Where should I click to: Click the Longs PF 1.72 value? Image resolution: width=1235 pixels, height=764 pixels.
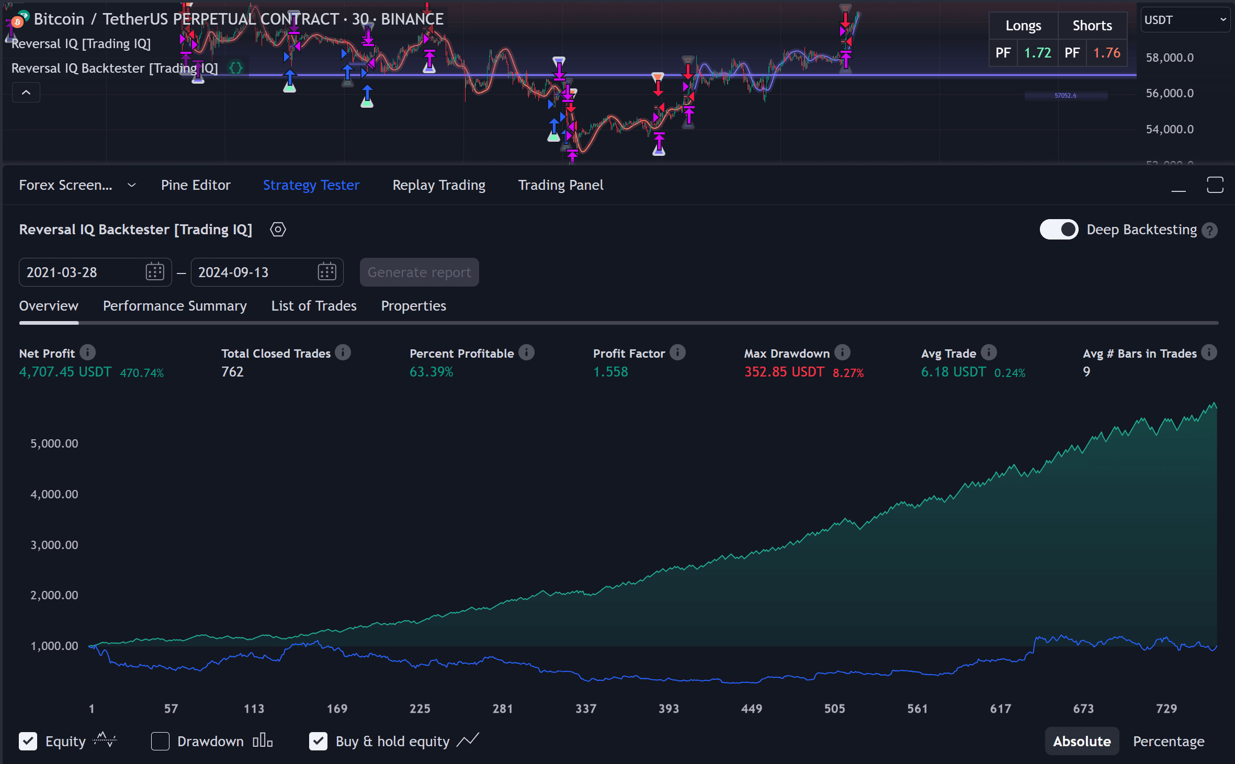coord(1037,53)
